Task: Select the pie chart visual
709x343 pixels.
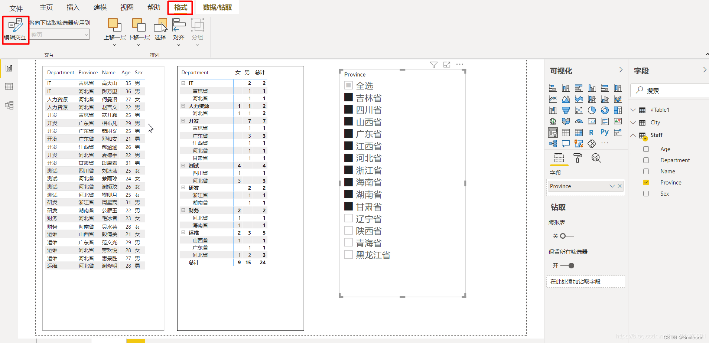Action: [x=592, y=110]
